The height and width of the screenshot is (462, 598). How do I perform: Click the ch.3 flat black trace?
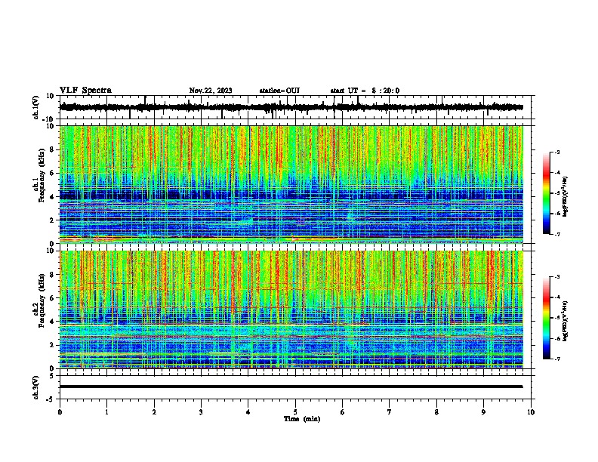click(x=291, y=387)
